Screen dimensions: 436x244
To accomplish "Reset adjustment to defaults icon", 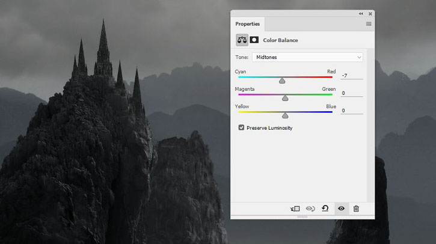I will pos(325,209).
